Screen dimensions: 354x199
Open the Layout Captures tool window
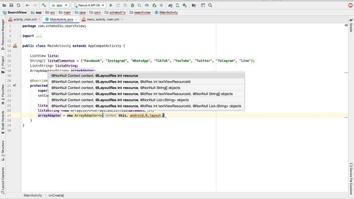pos(3,181)
